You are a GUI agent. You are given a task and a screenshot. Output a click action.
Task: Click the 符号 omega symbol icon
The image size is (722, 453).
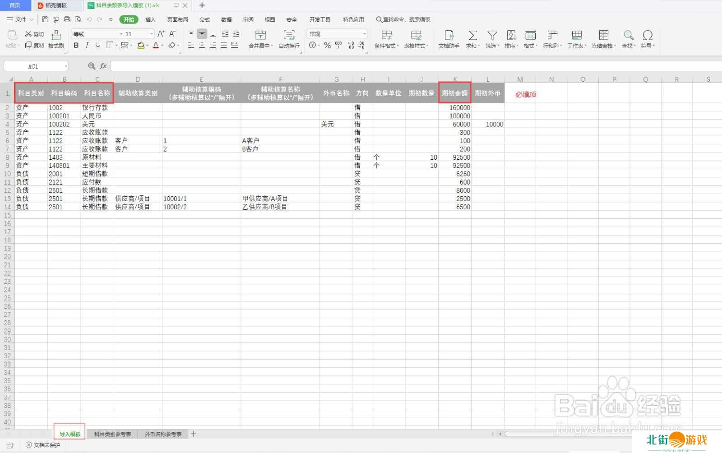[x=648, y=36]
